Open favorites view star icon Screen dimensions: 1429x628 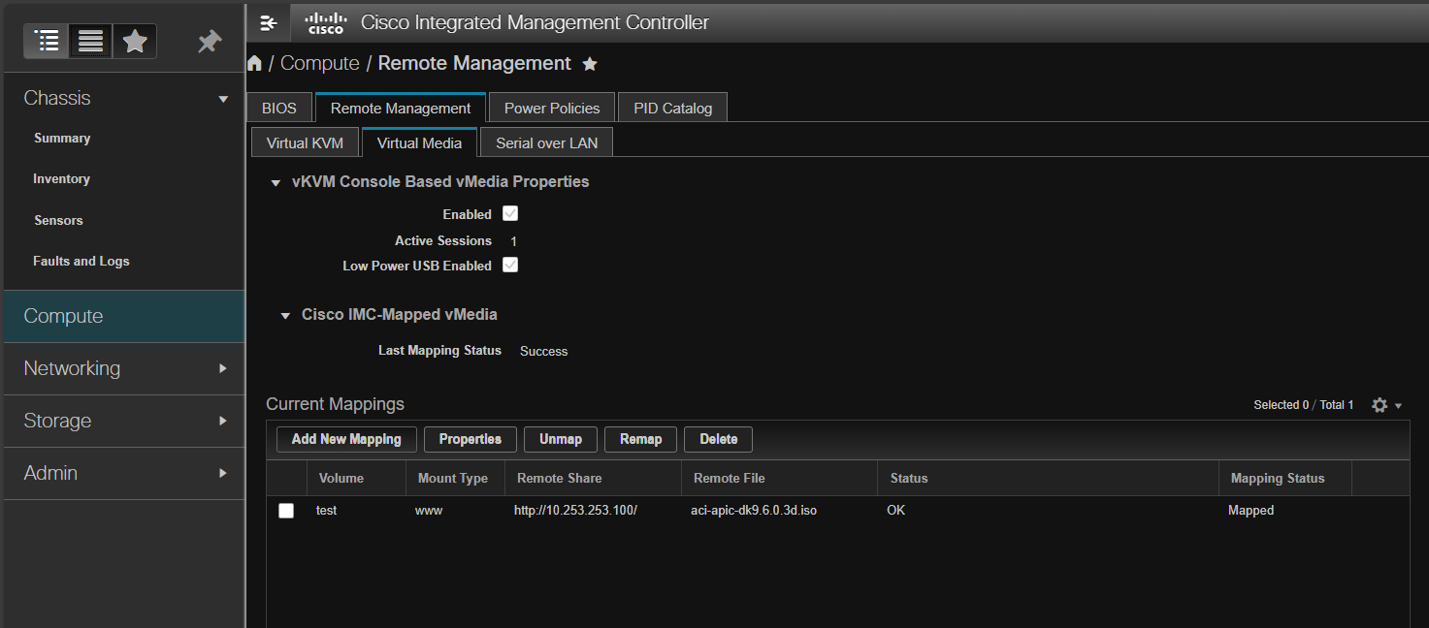coord(135,41)
